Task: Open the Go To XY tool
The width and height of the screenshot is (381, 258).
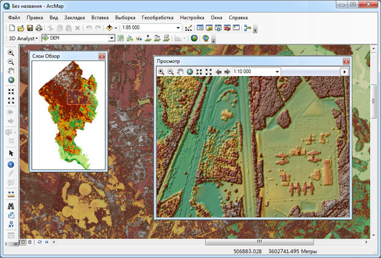Action: [x=11, y=224]
